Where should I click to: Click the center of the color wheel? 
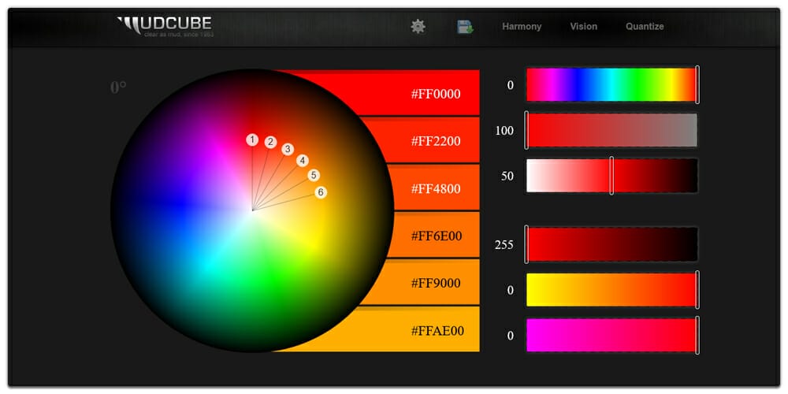pyautogui.click(x=252, y=210)
